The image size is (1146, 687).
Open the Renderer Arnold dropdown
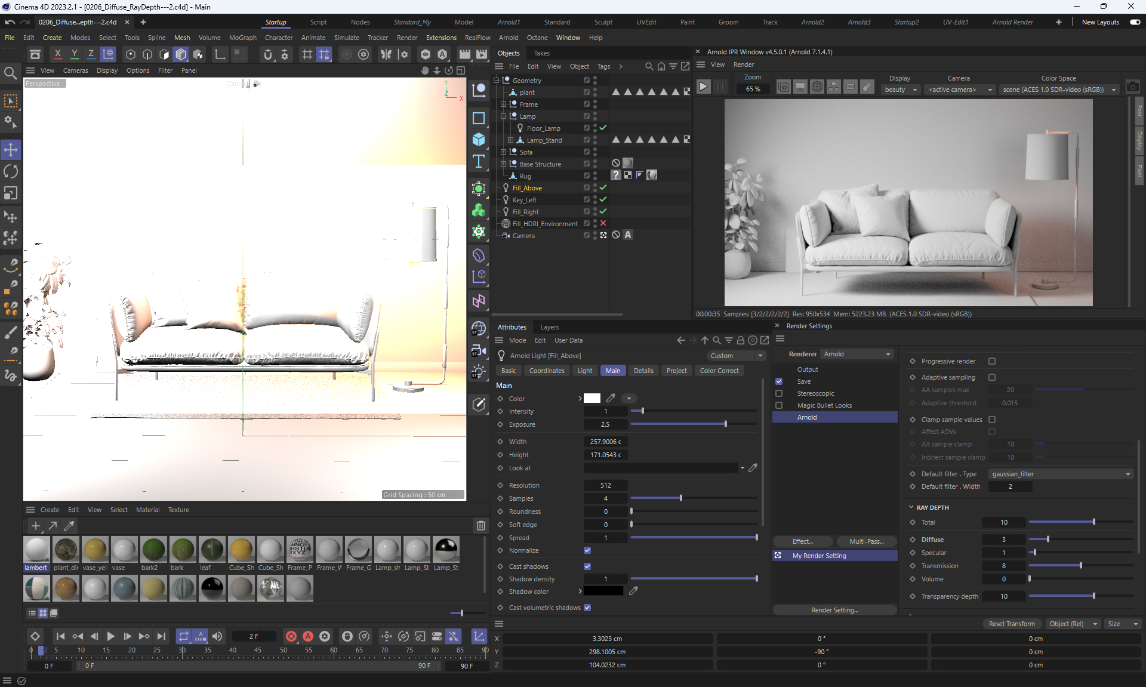point(857,354)
